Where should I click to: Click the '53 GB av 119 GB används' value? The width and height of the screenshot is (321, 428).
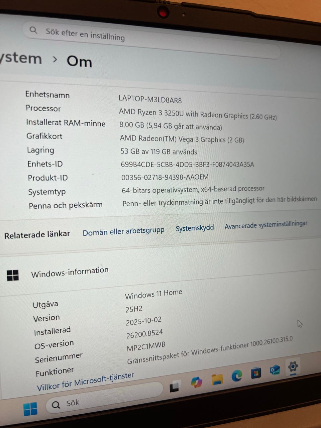coord(159,151)
